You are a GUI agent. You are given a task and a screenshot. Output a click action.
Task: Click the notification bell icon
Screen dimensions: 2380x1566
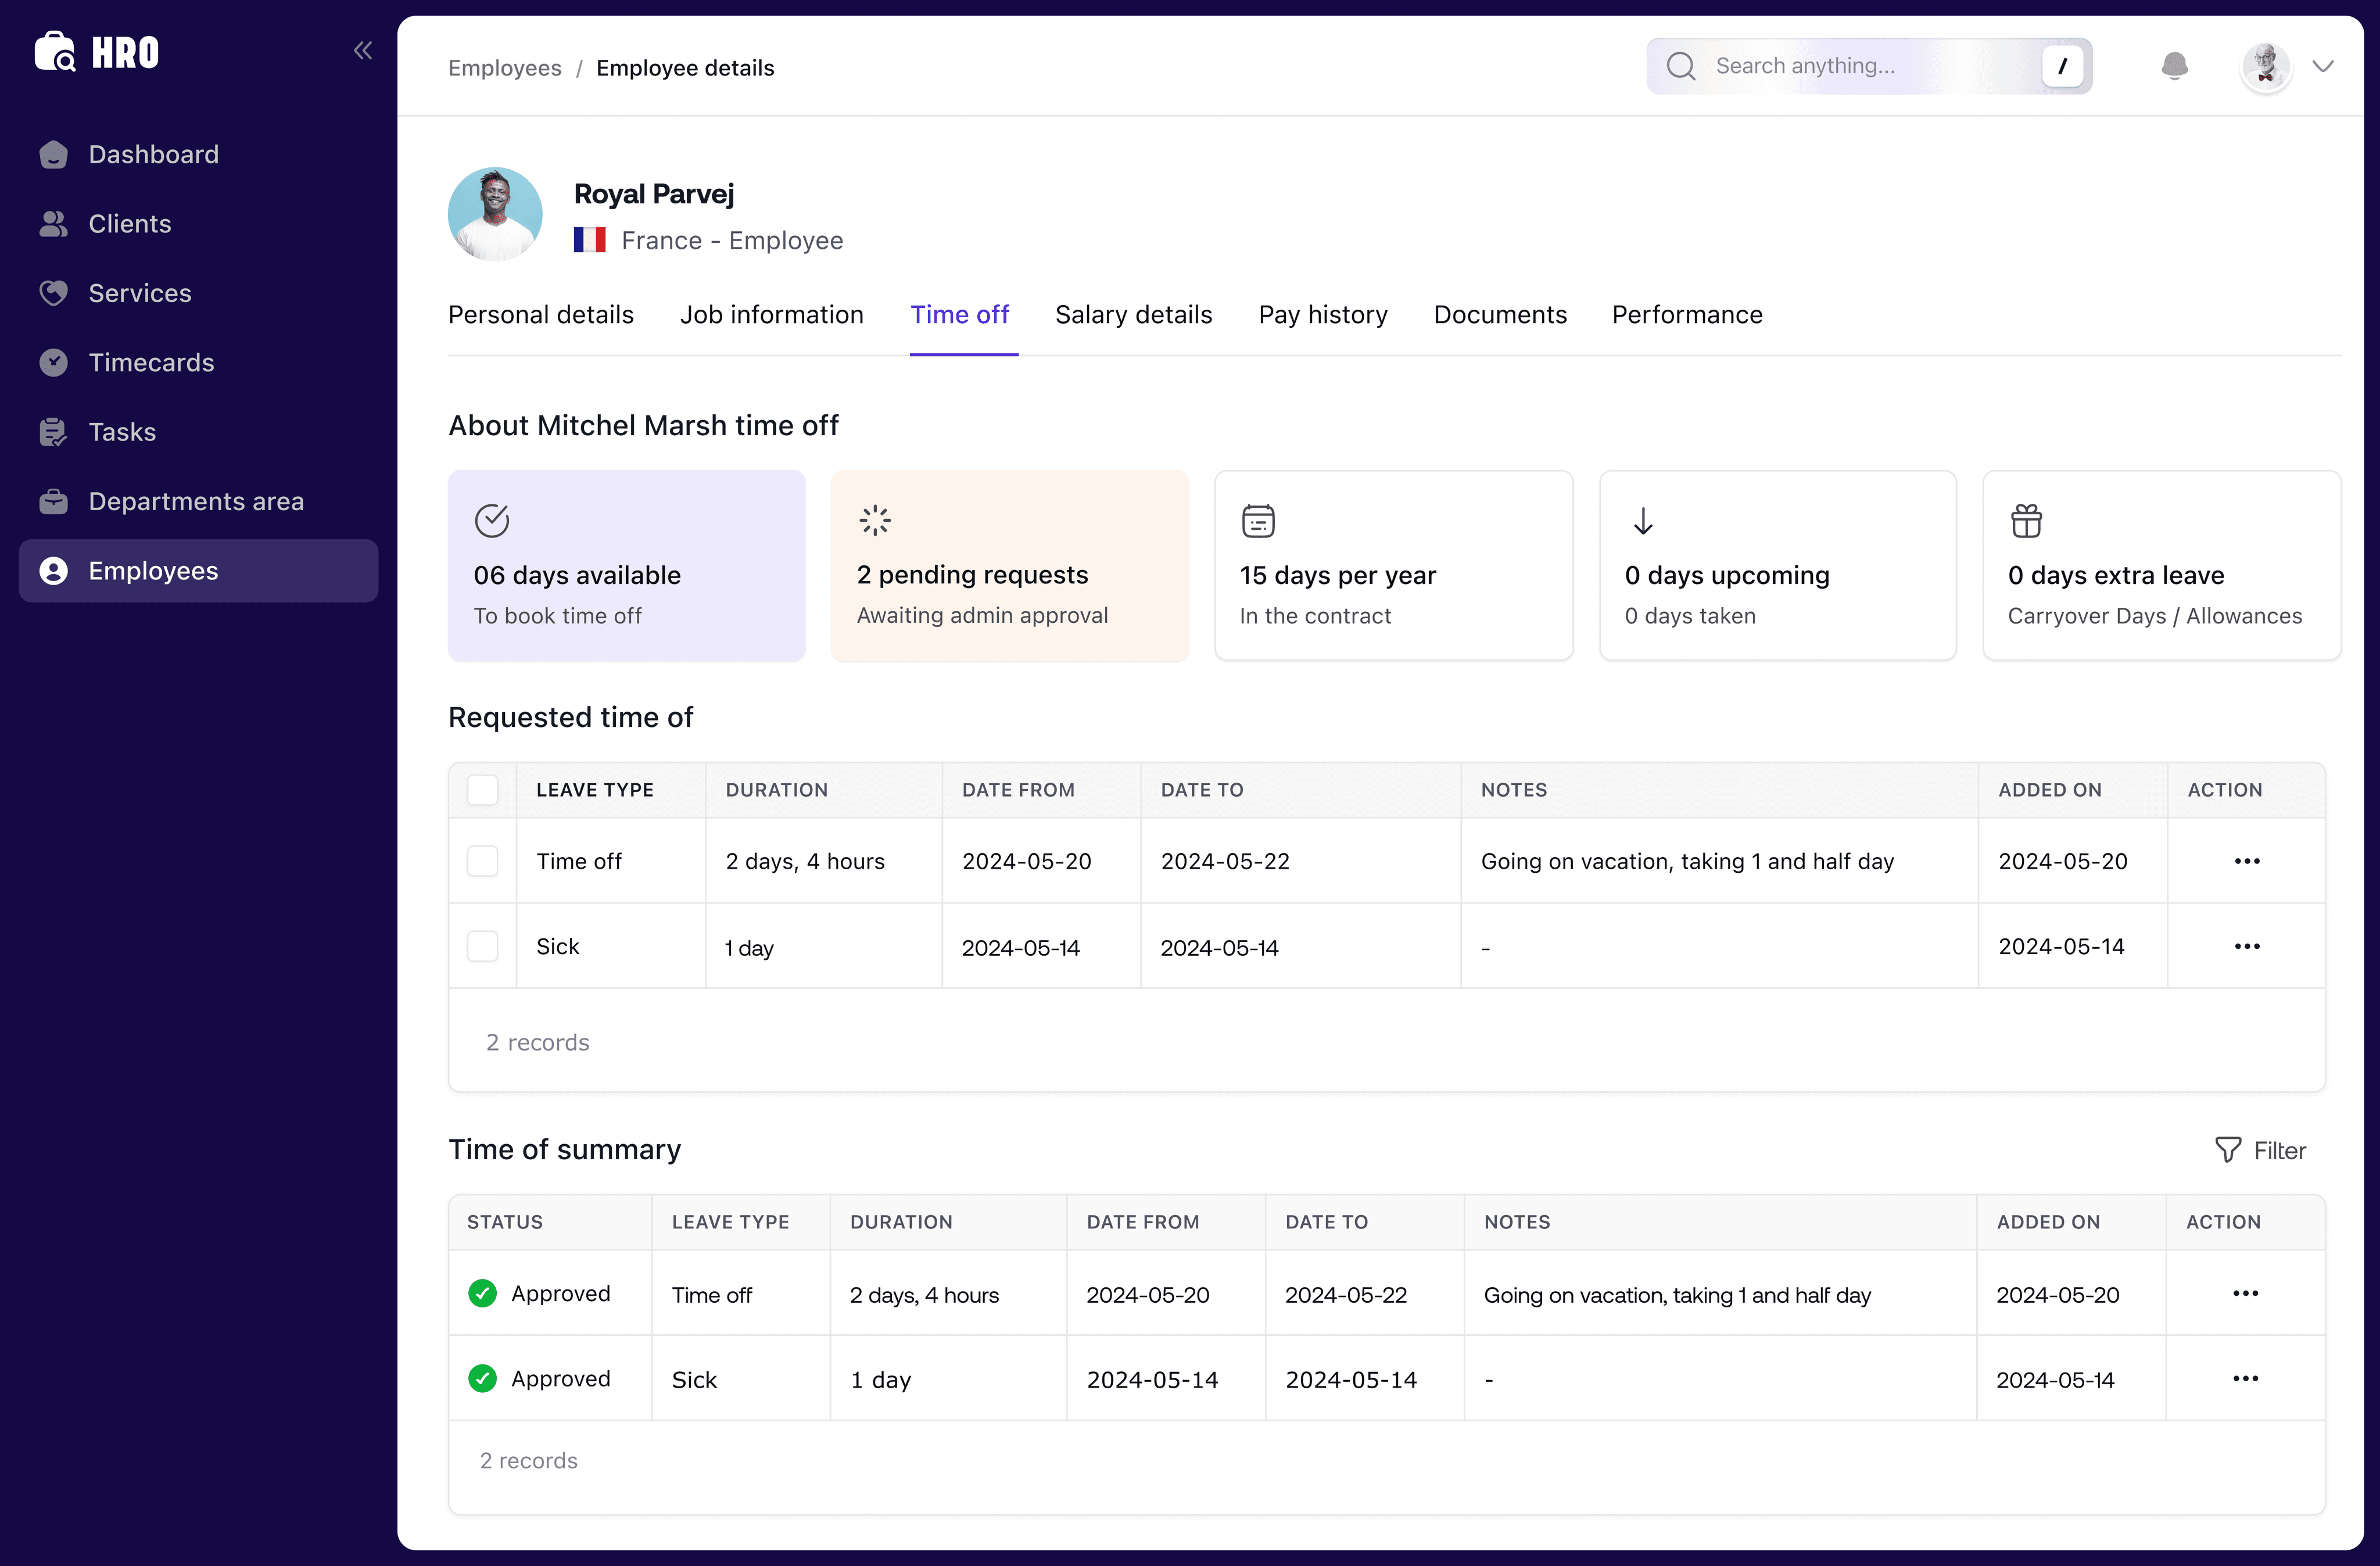point(2174,66)
